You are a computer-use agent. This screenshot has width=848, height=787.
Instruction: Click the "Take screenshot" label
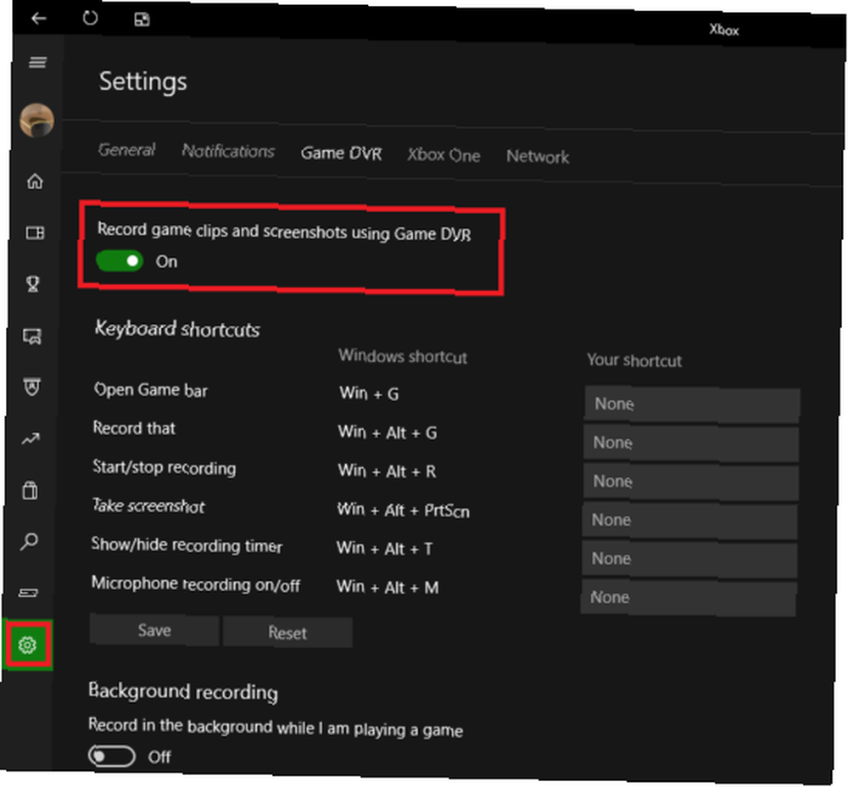tap(148, 506)
